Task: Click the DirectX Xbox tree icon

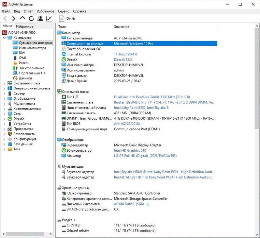Action: click(x=10, y=119)
